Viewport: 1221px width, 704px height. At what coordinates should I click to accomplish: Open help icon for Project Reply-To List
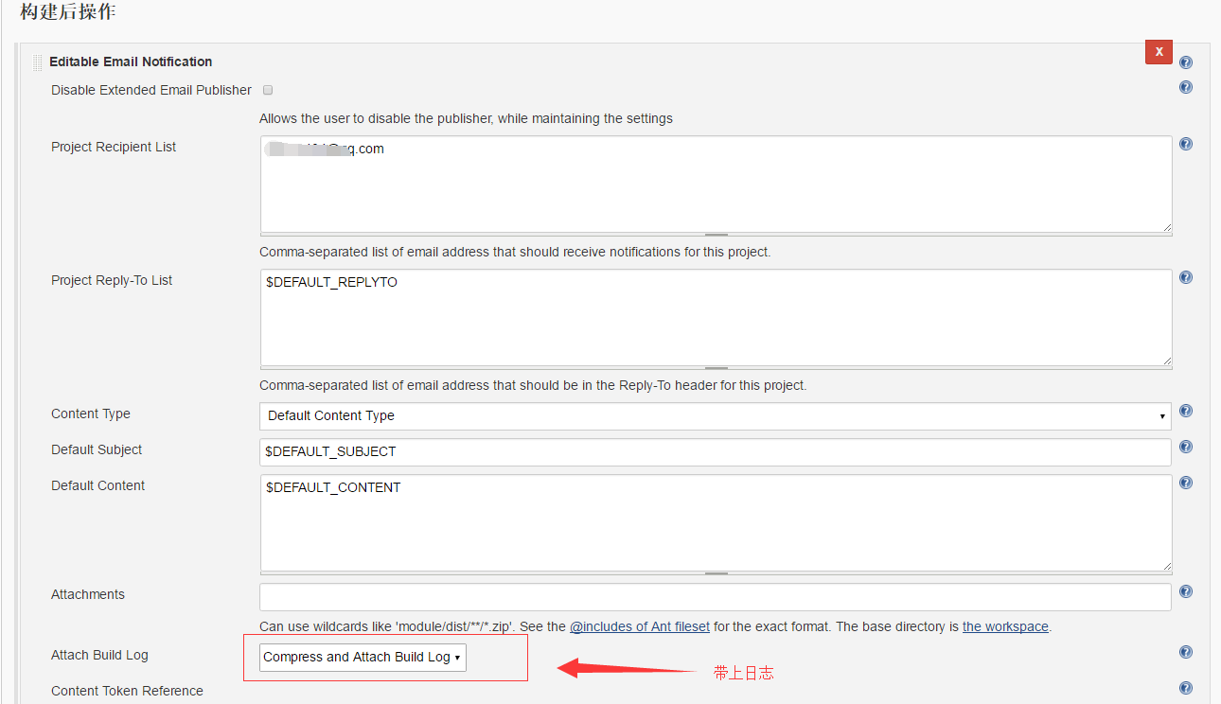pyautogui.click(x=1186, y=277)
